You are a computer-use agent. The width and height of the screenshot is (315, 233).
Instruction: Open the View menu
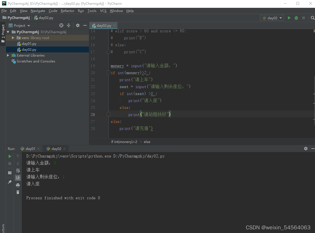click(x=23, y=11)
